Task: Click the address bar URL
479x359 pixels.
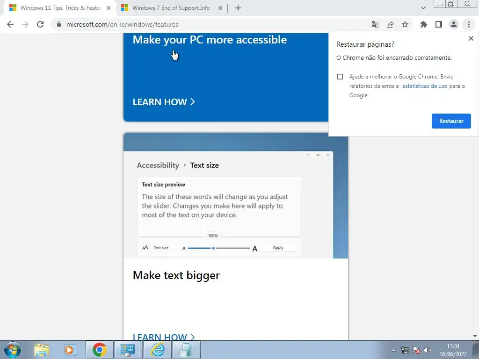Action: click(x=122, y=24)
